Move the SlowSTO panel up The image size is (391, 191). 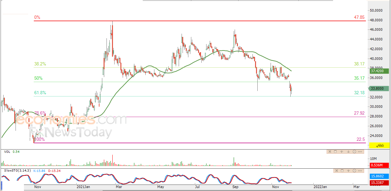(348, 171)
